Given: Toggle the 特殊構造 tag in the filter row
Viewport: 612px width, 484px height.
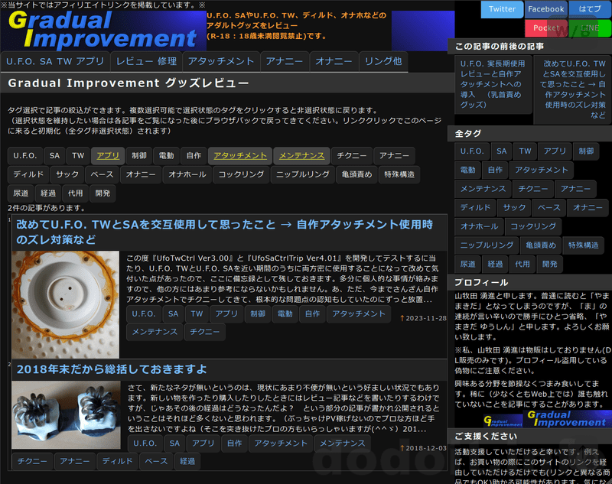Looking at the screenshot, I should tap(399, 174).
